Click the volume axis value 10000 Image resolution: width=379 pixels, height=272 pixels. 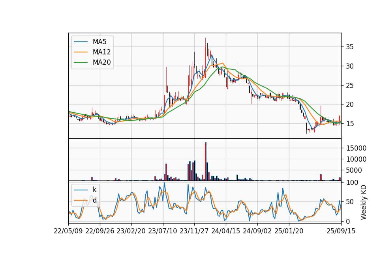pos(356,159)
